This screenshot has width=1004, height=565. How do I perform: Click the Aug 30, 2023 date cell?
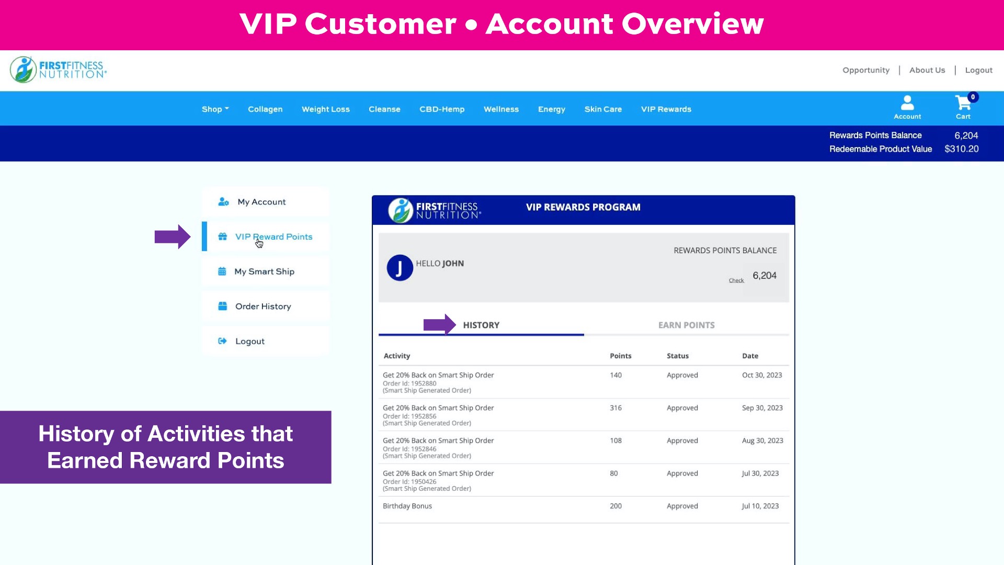(x=762, y=440)
